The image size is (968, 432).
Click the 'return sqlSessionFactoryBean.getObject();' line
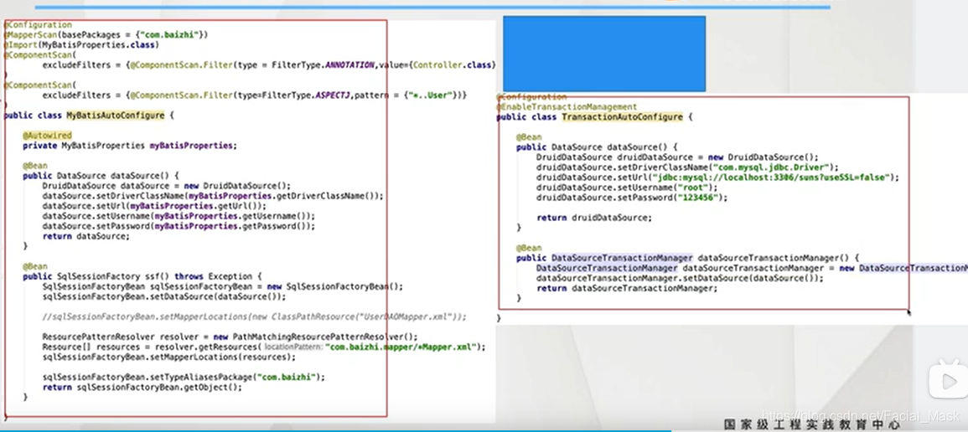142,388
